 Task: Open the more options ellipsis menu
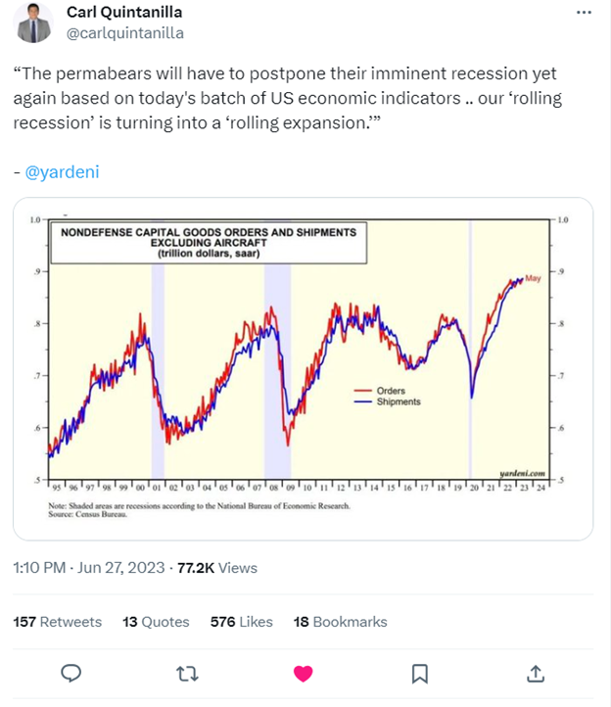[x=585, y=13]
